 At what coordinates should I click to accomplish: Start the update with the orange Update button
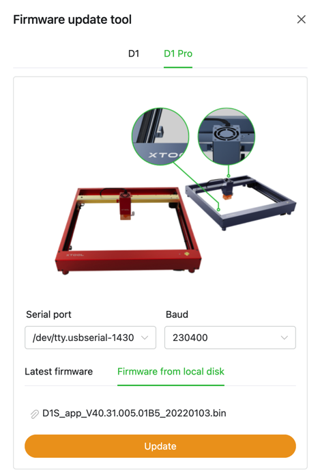click(160, 446)
